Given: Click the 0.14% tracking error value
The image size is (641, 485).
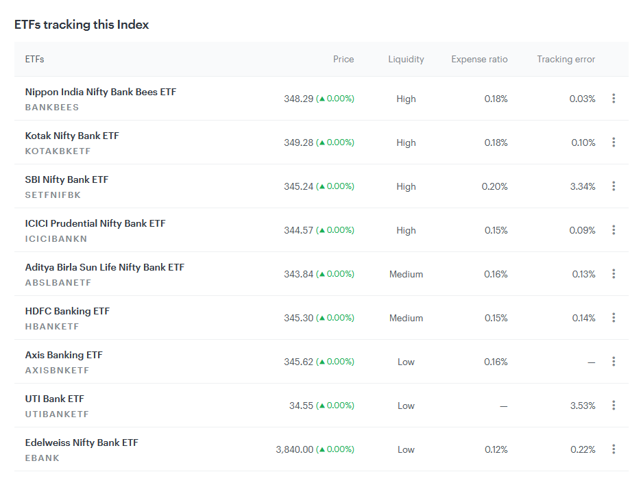Looking at the screenshot, I should point(584,318).
